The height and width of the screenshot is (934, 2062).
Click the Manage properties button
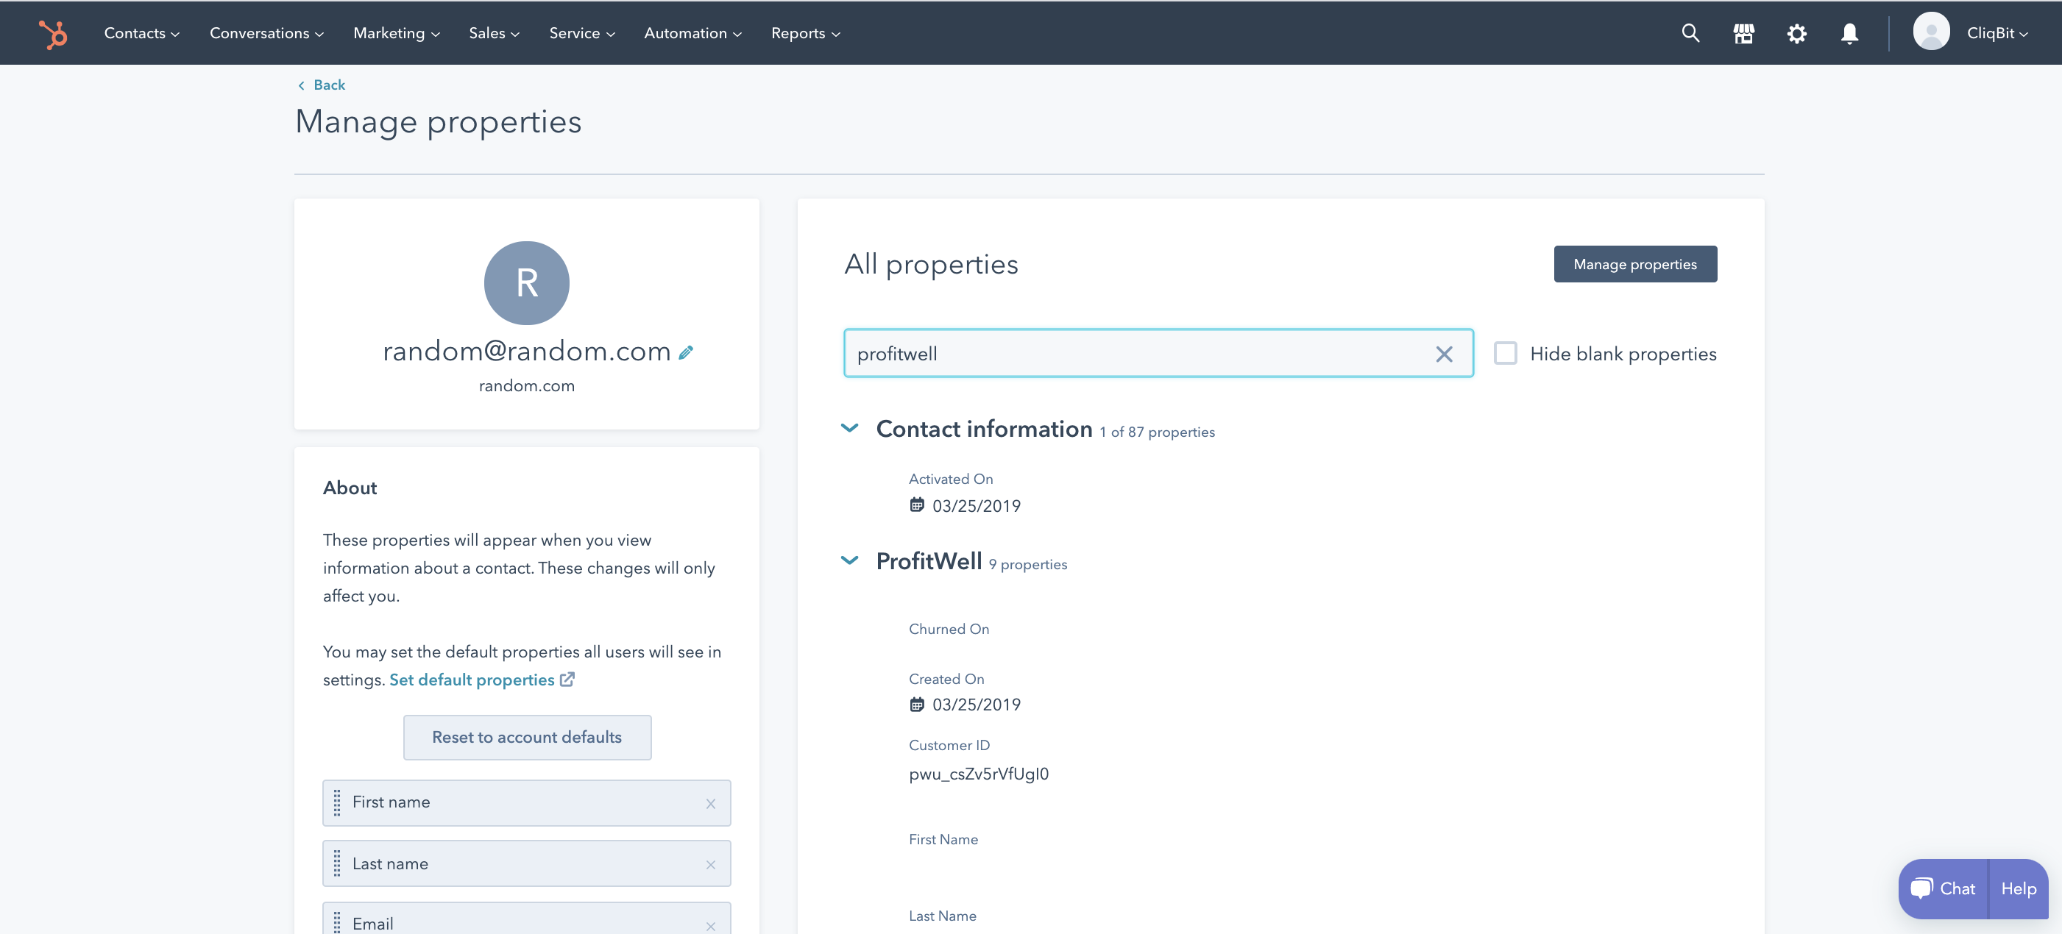tap(1635, 264)
